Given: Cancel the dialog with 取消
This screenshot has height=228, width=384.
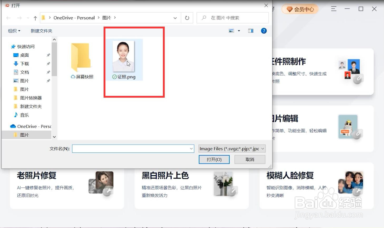Looking at the screenshot, I should tap(249, 159).
